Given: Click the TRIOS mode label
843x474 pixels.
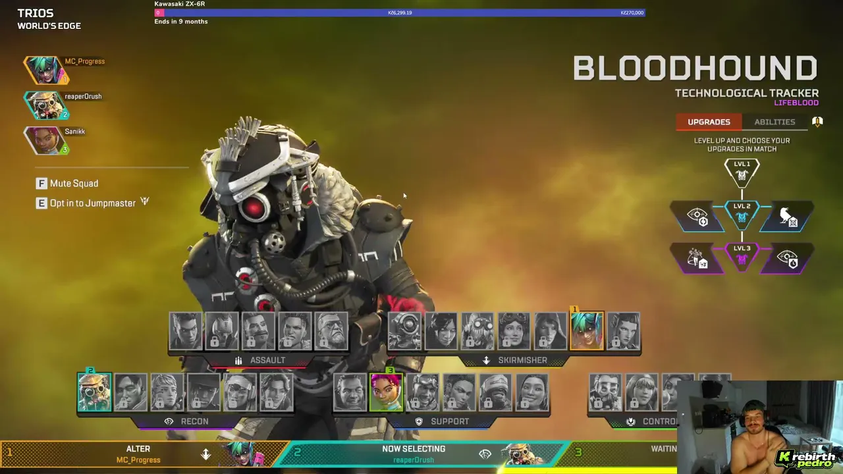Looking at the screenshot, I should tap(36, 13).
